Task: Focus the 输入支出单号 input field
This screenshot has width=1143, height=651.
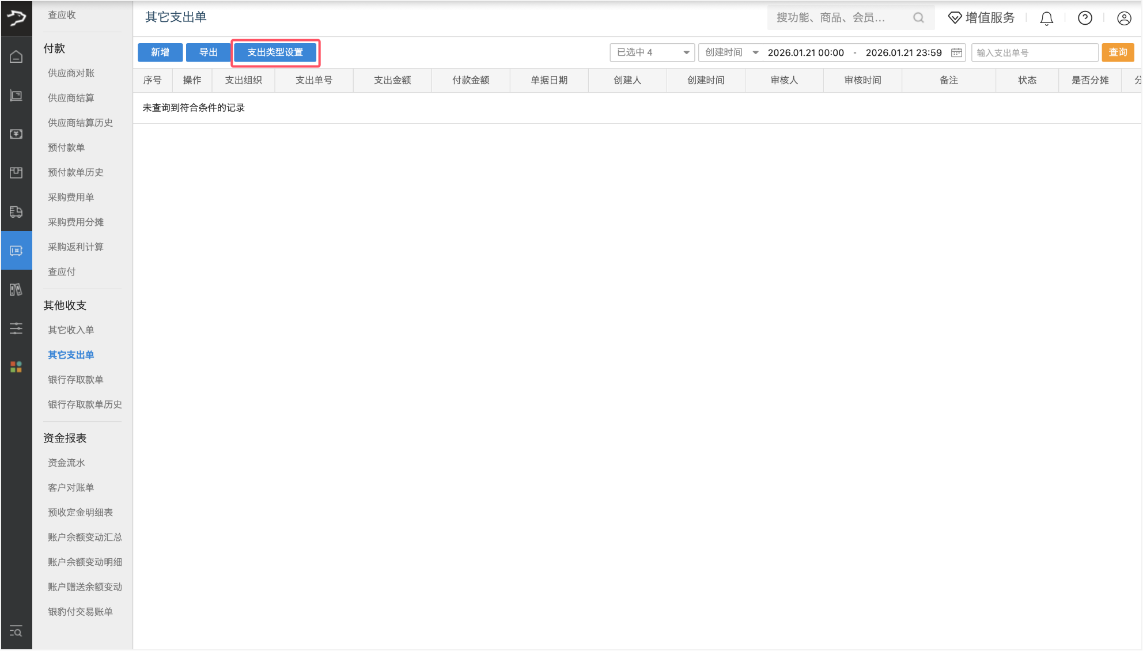Action: 1034,52
